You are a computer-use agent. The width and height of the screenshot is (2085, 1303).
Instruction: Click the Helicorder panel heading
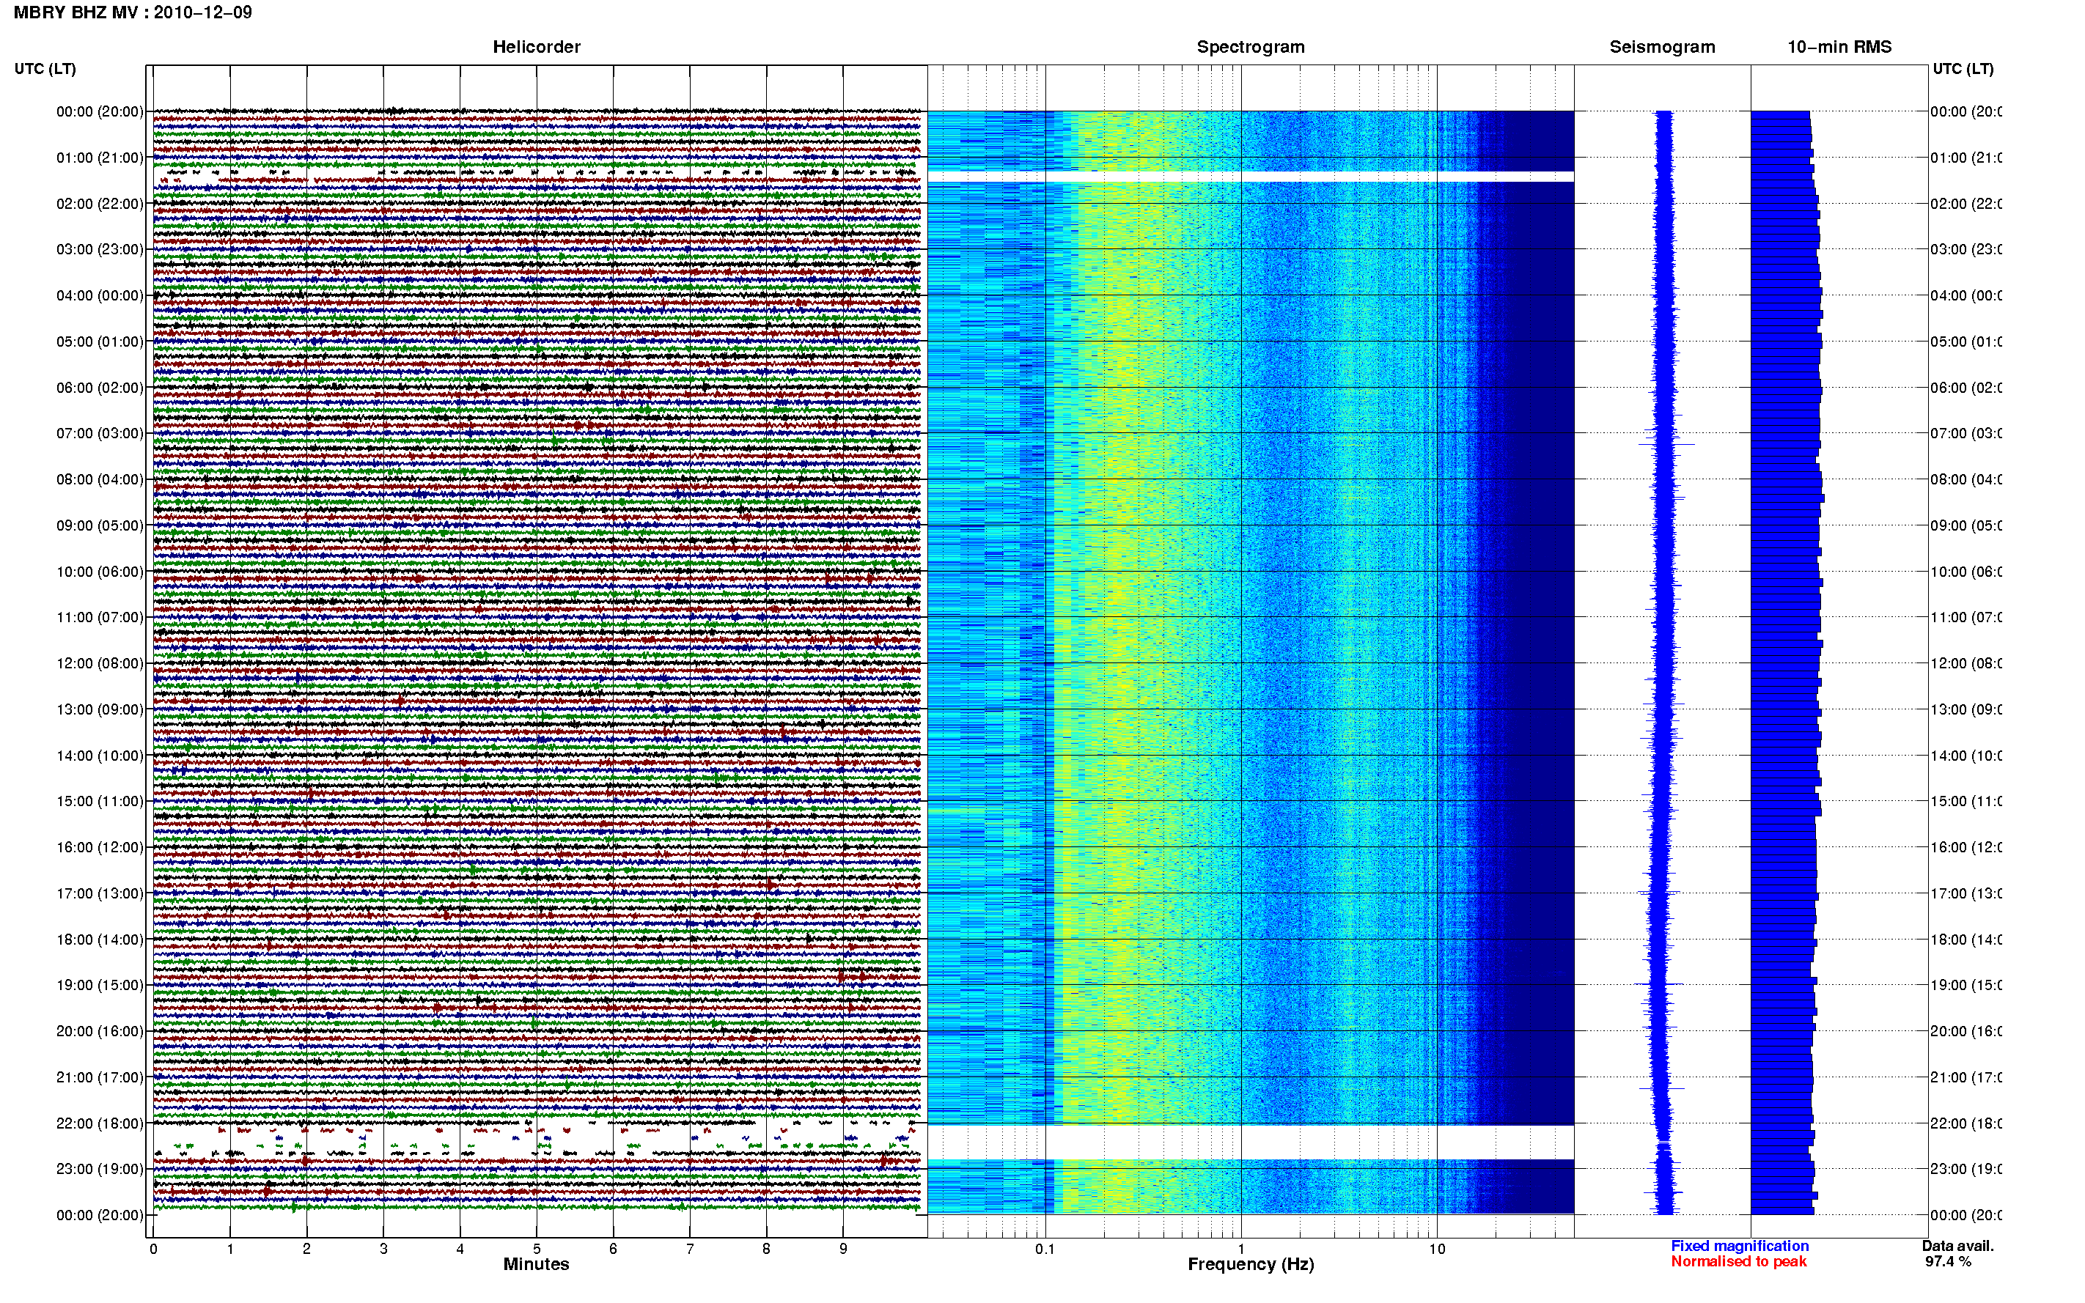click(536, 47)
